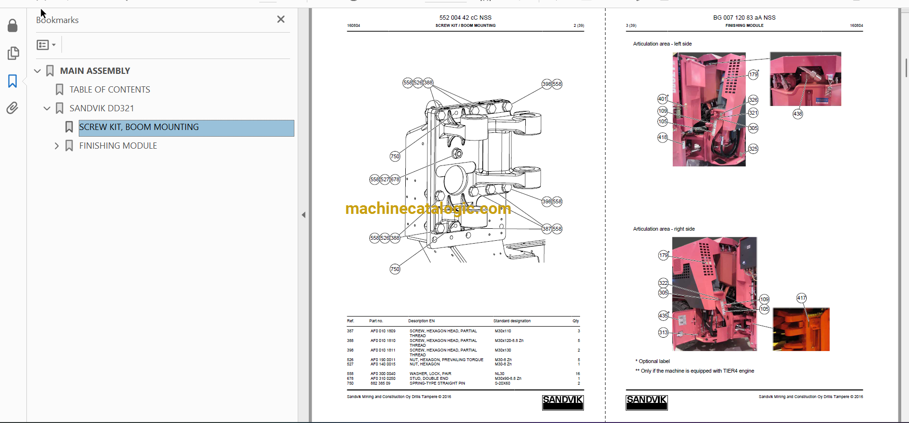The width and height of the screenshot is (909, 423).
Task: Click the vertical scrollbar thumb
Action: point(906,67)
